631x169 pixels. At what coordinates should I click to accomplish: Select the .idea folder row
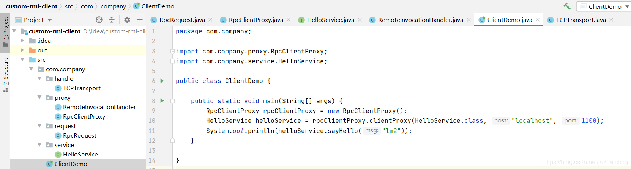click(x=78, y=41)
